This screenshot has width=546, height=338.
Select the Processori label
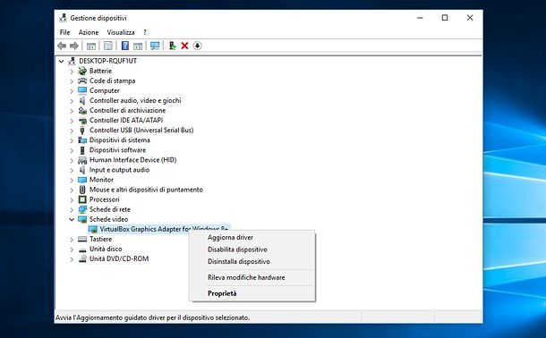click(x=104, y=199)
